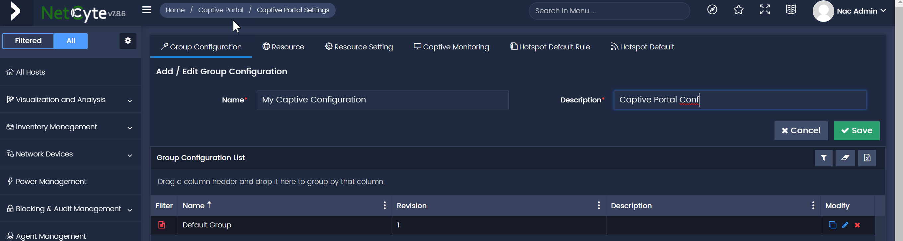Expand Blocking & Audit Management menu
The image size is (903, 241).
point(70,209)
